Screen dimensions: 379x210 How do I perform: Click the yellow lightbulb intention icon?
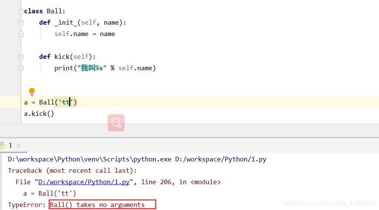click(32, 92)
